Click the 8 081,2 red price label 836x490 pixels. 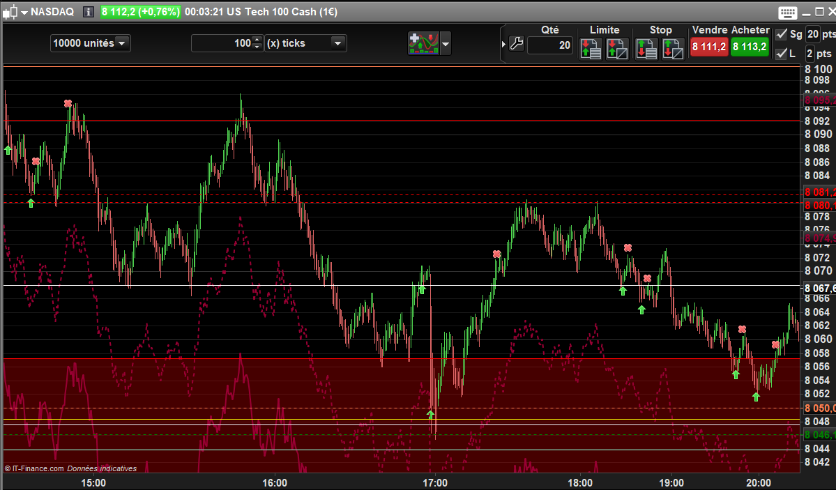click(819, 192)
